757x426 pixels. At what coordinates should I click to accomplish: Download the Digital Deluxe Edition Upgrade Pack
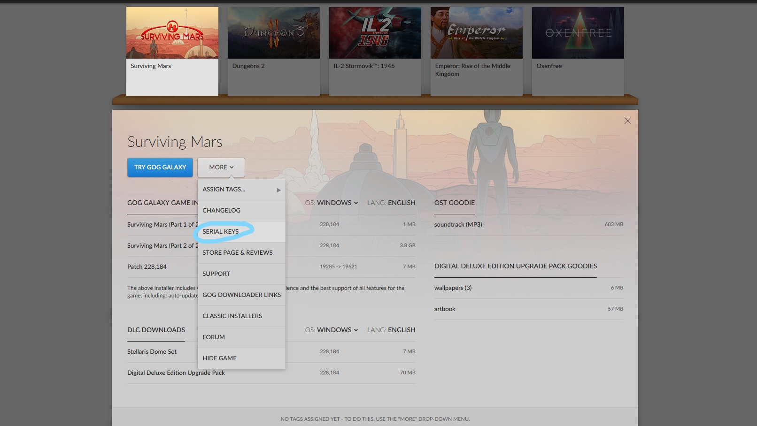click(x=271, y=373)
